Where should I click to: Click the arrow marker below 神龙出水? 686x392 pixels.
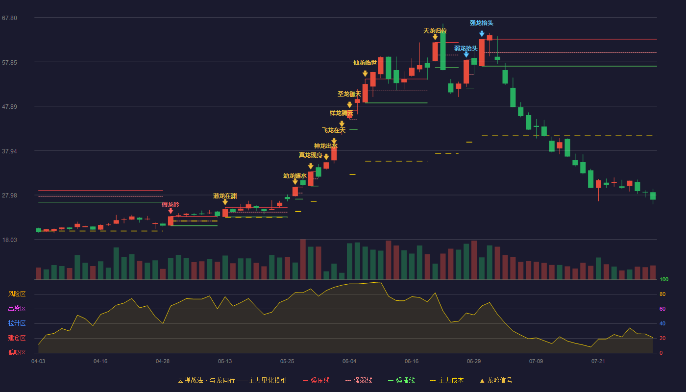tap(326, 157)
